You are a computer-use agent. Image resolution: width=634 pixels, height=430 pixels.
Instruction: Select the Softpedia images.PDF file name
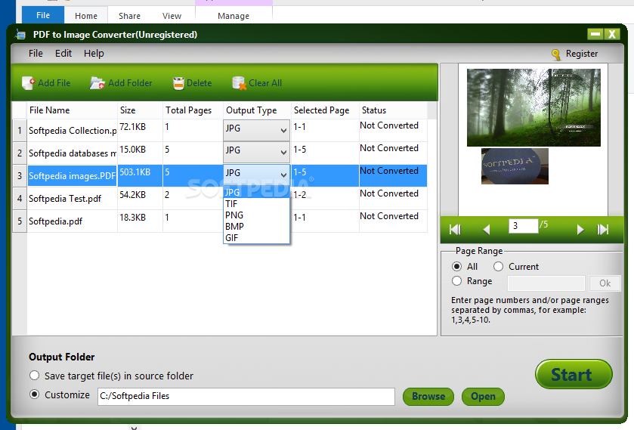[x=72, y=176]
